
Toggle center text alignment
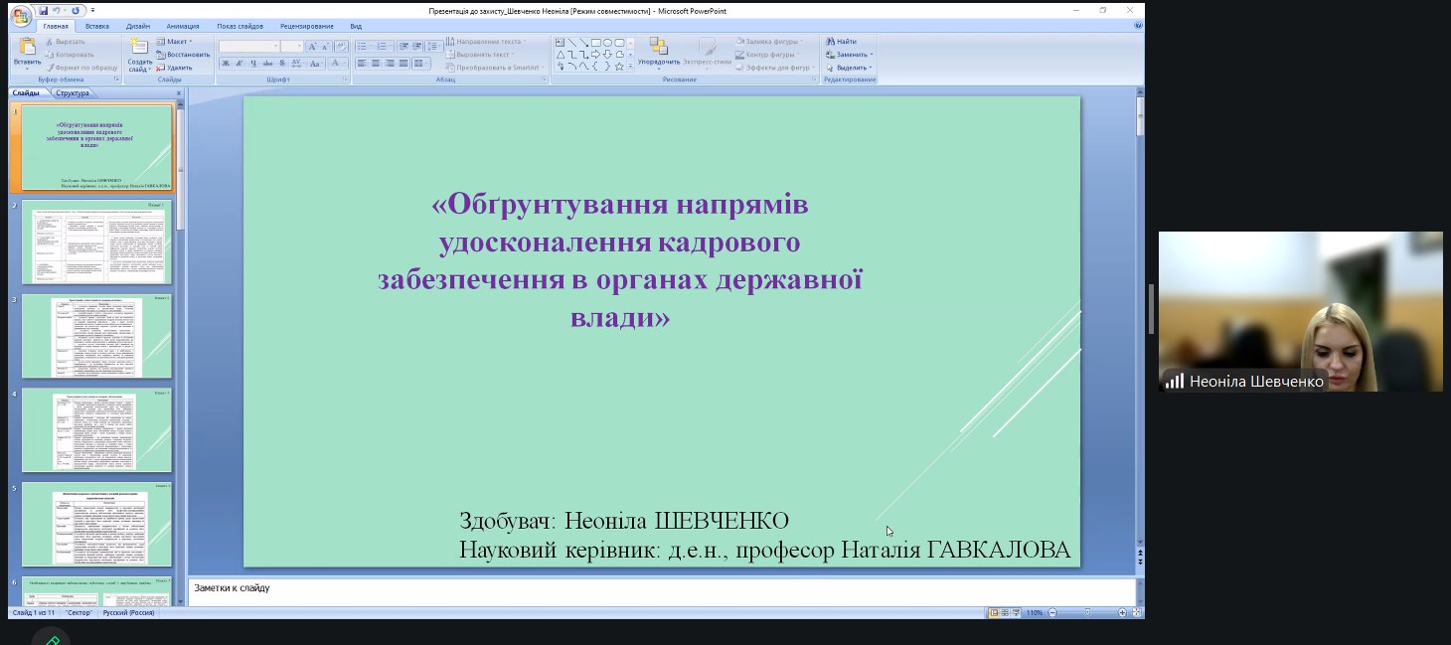(x=376, y=64)
